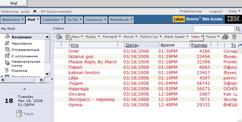This screenshot has height=122, width=242.
Task: Open the Follow Up dropdown menu
Action: (x=151, y=37)
